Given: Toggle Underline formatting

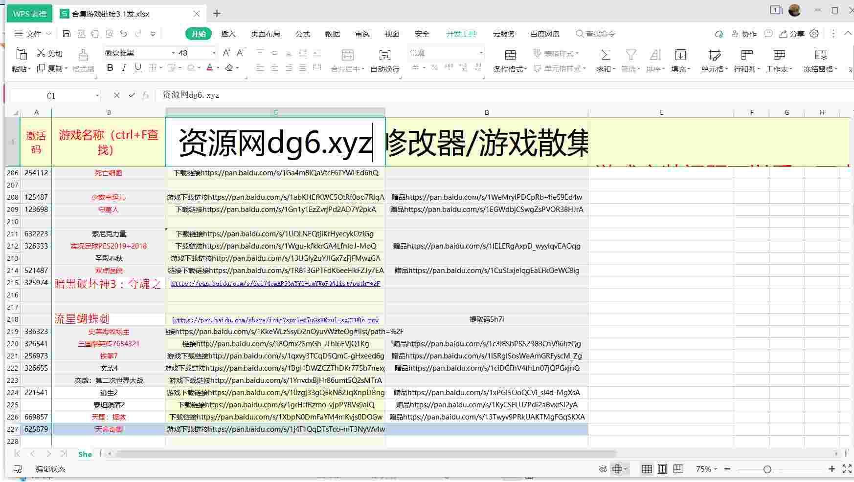Looking at the screenshot, I should pyautogui.click(x=138, y=68).
